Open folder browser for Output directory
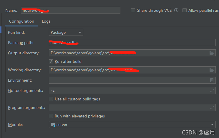 click(x=212, y=53)
